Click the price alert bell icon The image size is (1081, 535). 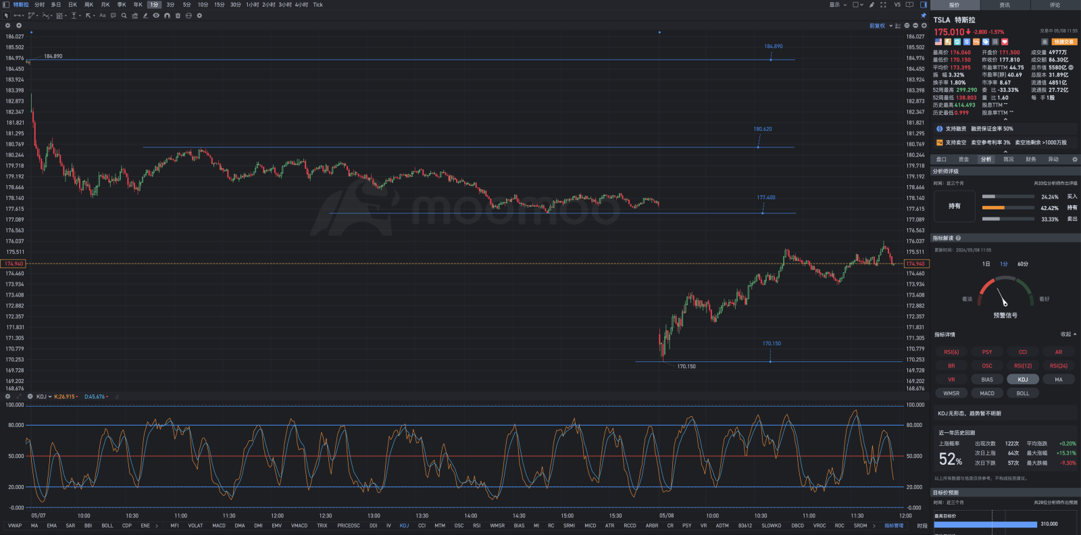tap(1045, 42)
